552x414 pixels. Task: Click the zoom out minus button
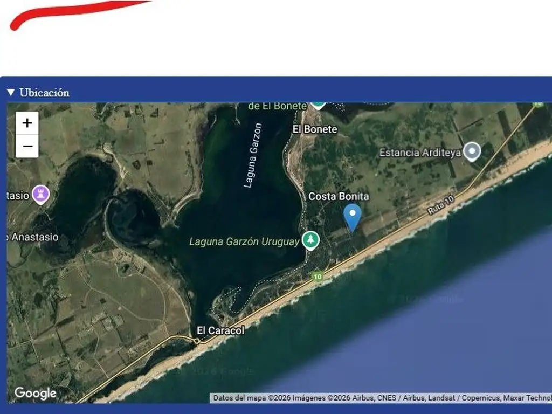click(27, 146)
